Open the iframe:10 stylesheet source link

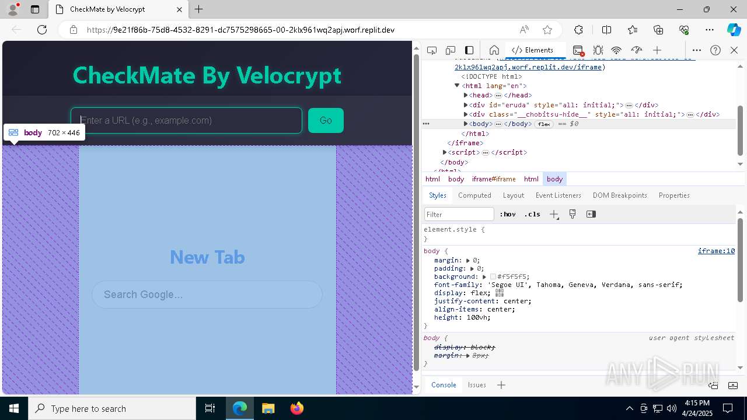pos(716,251)
